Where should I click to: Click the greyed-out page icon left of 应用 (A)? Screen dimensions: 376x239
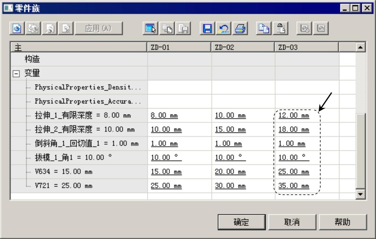(x=66, y=29)
